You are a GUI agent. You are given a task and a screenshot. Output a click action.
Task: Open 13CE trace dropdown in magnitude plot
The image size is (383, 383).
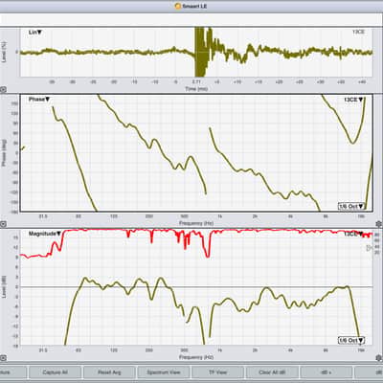point(354,234)
